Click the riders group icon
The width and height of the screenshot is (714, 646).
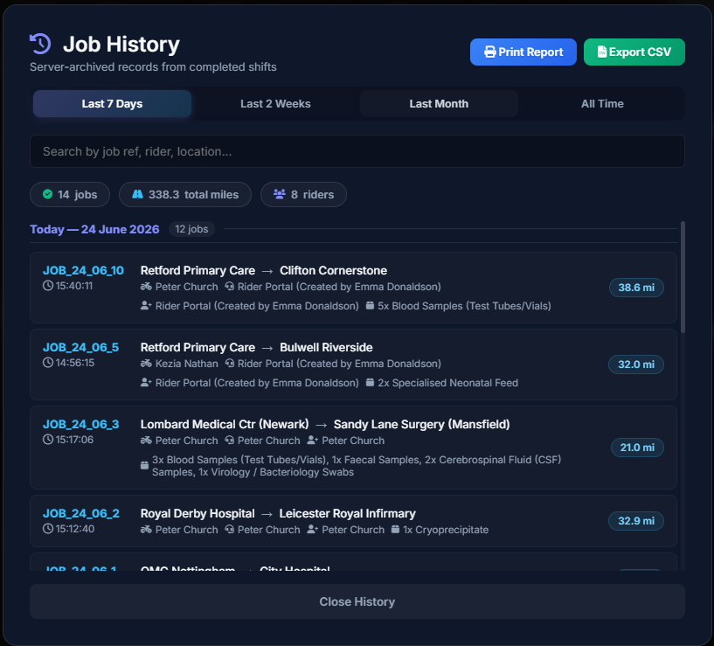click(279, 195)
